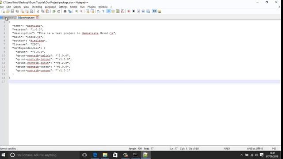Image resolution: width=283 pixels, height=159 pixels.
Task: Click 'length : 409' in status bar
Action: tap(135, 149)
